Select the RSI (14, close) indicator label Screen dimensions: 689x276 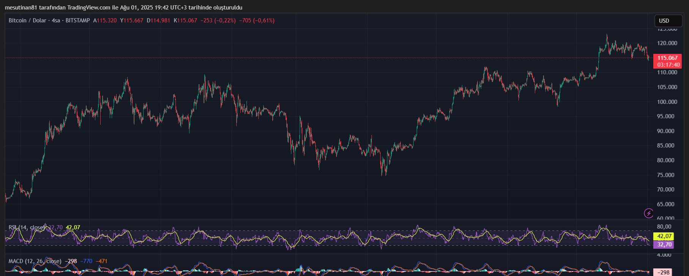click(27, 227)
